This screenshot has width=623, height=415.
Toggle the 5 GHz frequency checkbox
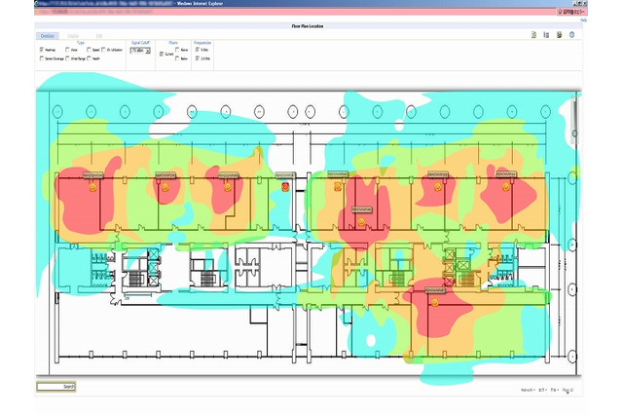click(199, 50)
